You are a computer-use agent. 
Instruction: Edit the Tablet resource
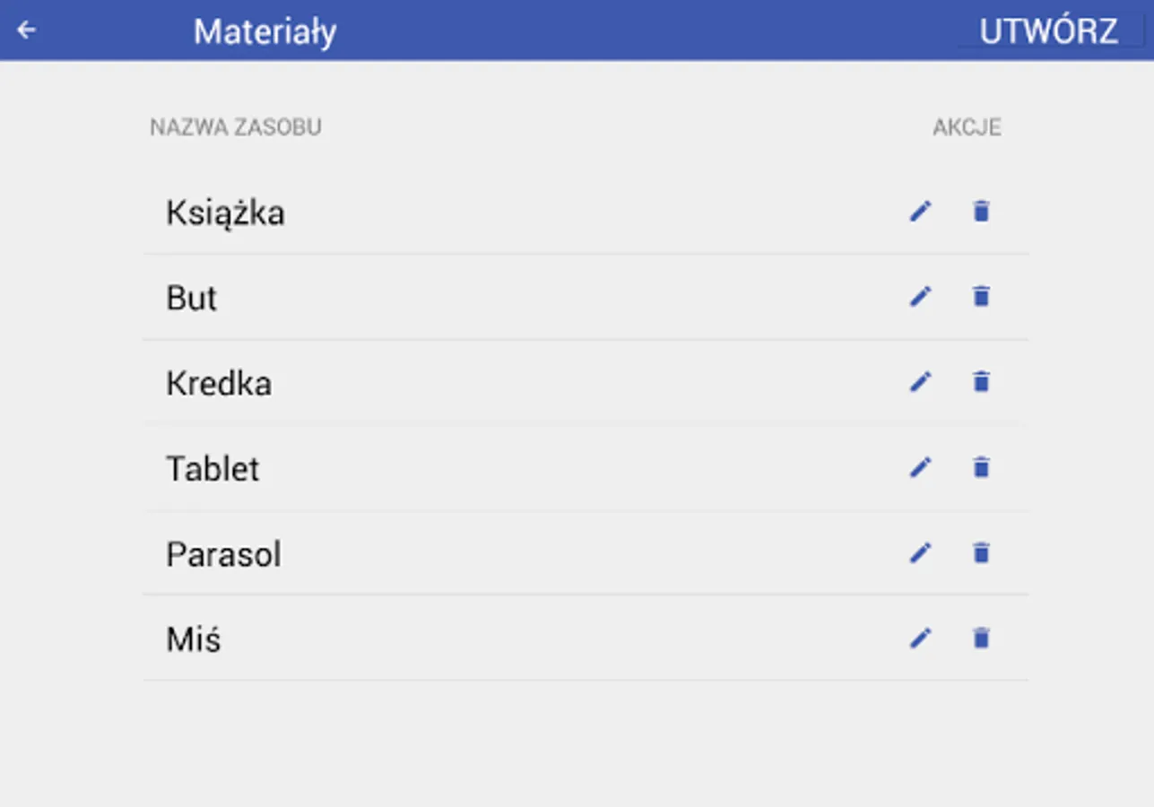point(920,467)
